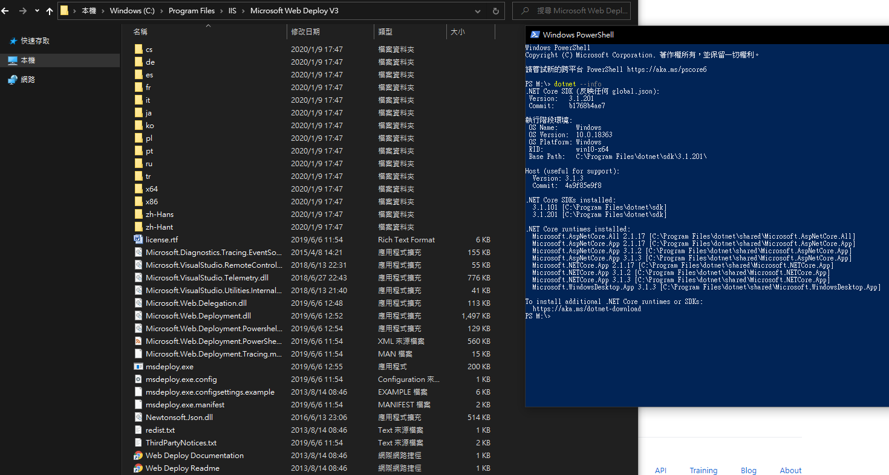Click the PowerShell icon in title bar
The height and width of the screenshot is (475, 889).
pyautogui.click(x=534, y=34)
